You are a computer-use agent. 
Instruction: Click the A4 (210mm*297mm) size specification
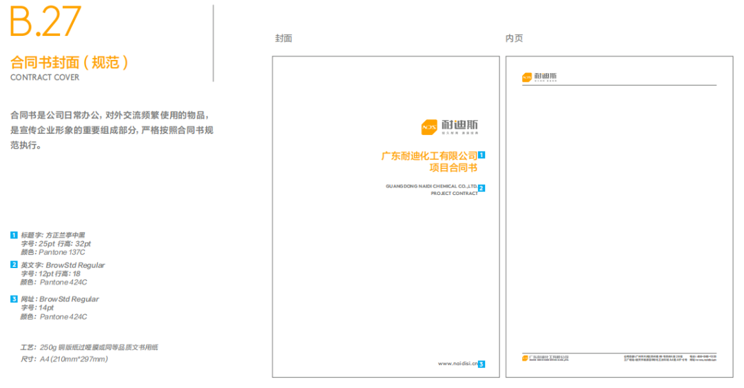[x=63, y=359]
